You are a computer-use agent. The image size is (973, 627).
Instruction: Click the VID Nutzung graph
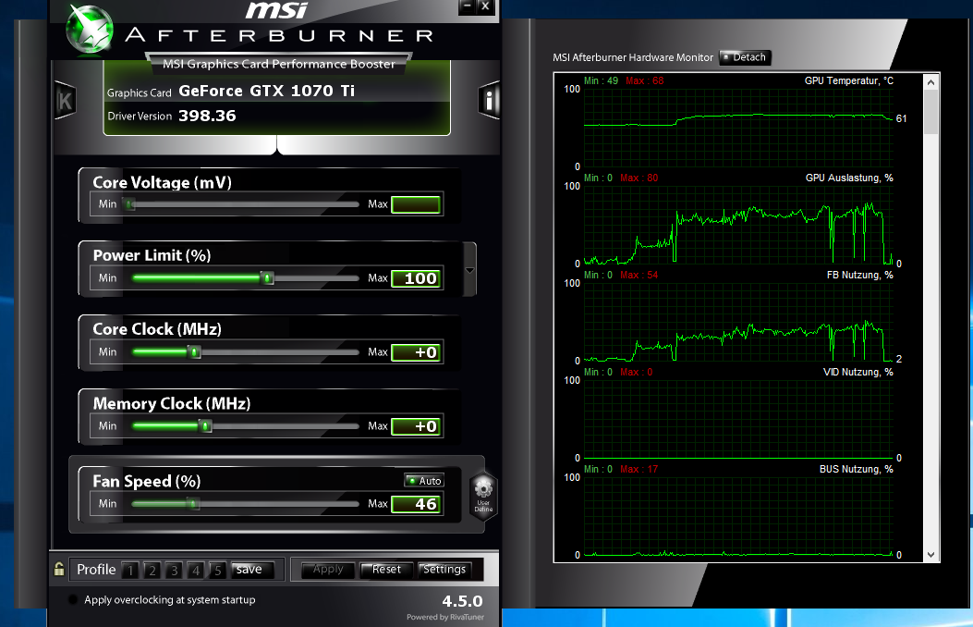point(738,419)
